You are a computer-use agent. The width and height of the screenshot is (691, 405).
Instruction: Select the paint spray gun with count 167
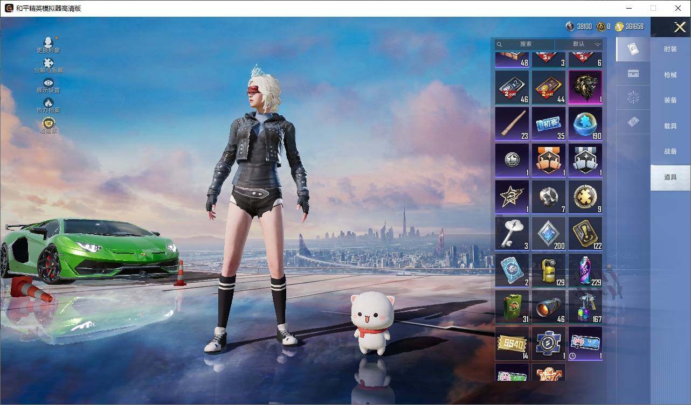click(x=585, y=307)
